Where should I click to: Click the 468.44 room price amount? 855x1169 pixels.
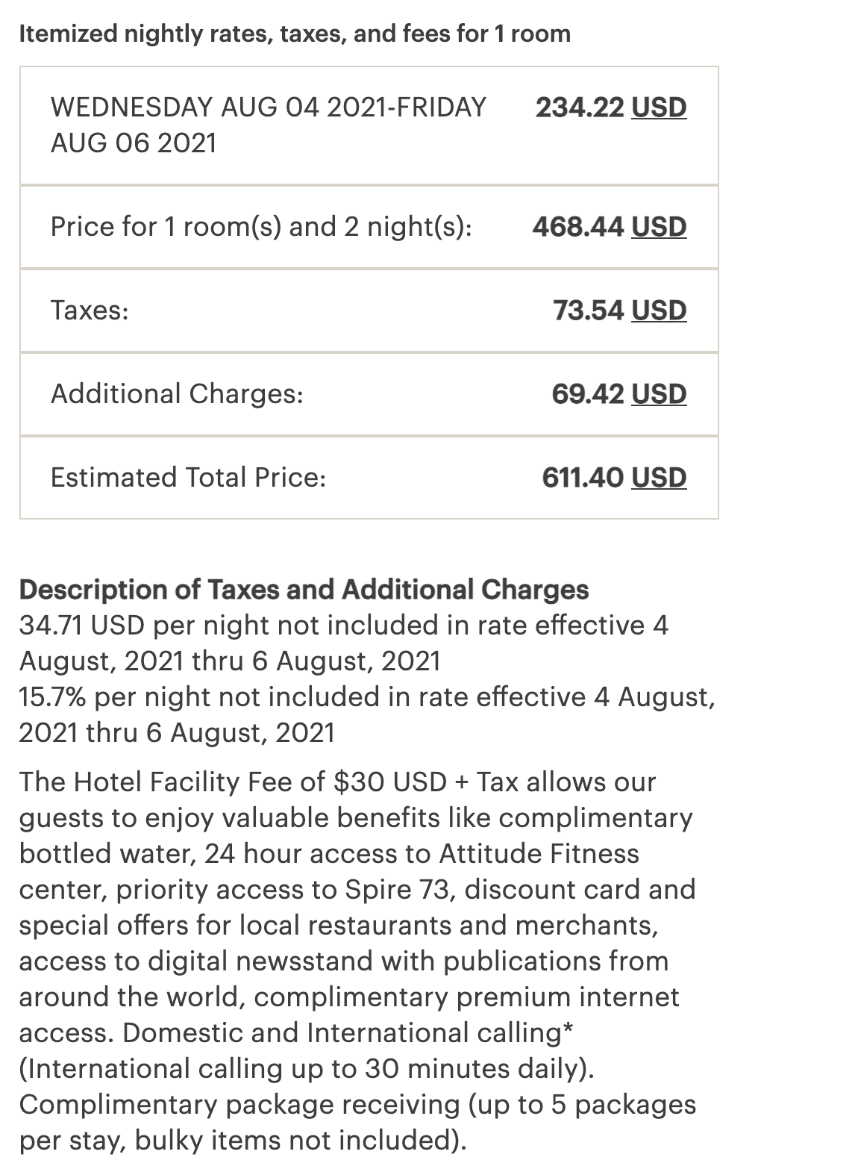coord(578,227)
